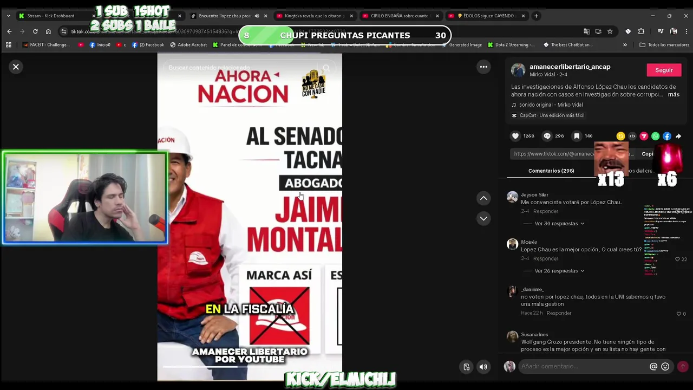
Task: Go to browser home page
Action: (x=48, y=31)
